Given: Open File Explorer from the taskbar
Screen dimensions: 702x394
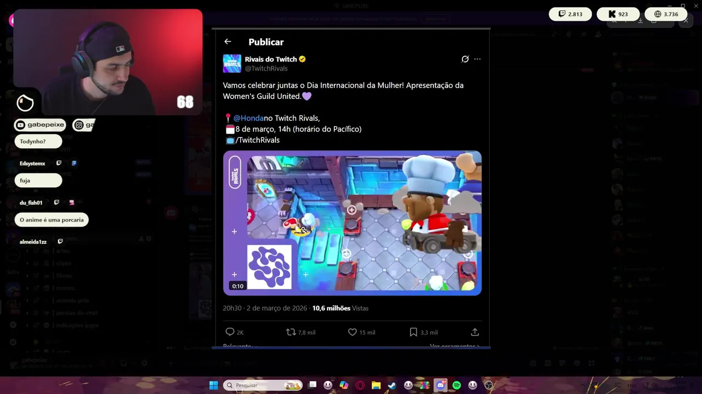Looking at the screenshot, I should (376, 385).
